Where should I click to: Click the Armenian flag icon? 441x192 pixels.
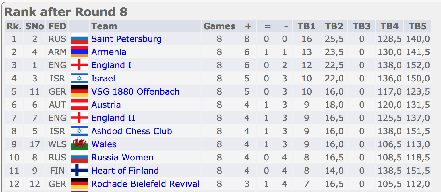(79, 52)
